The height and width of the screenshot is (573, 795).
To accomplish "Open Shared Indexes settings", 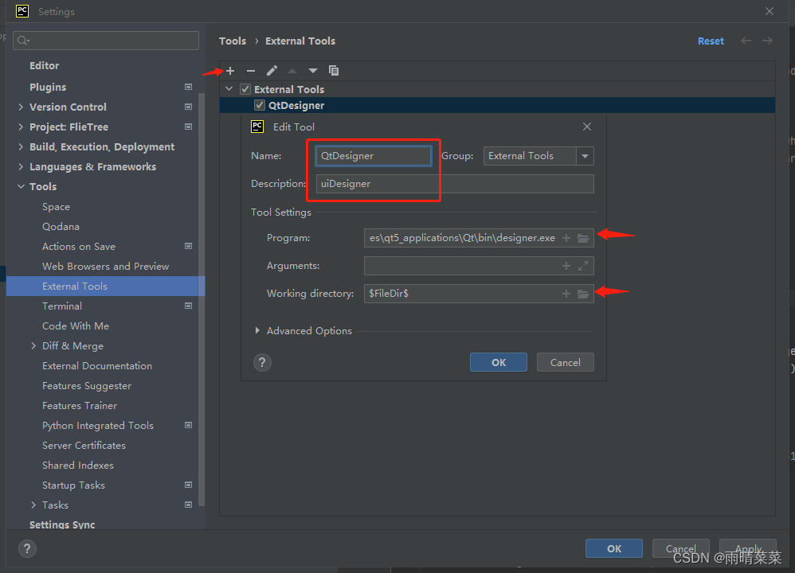I will (x=77, y=466).
